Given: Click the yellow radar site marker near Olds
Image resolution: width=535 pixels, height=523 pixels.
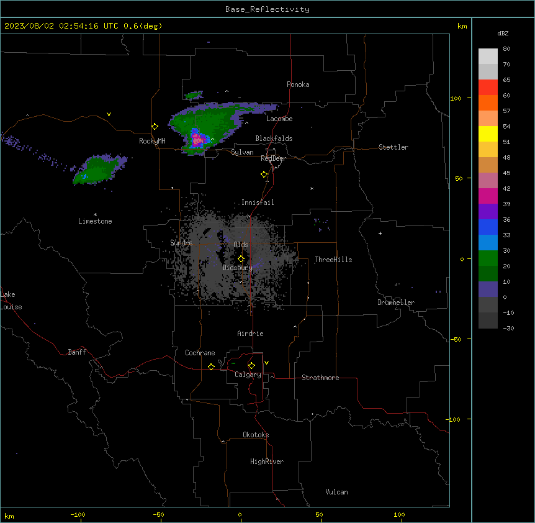Looking at the screenshot, I should [241, 259].
